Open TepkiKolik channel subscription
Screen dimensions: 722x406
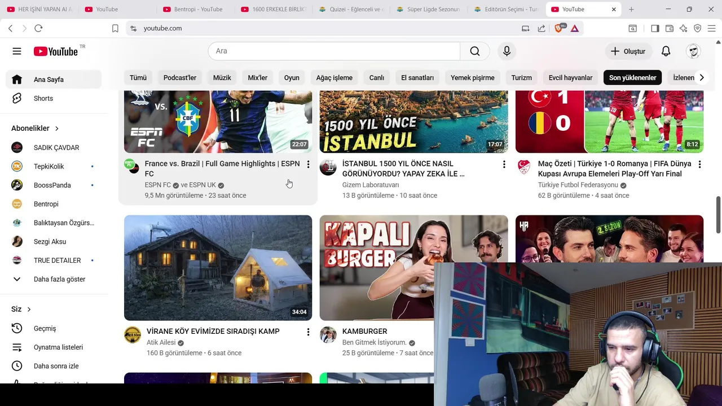coord(54,166)
